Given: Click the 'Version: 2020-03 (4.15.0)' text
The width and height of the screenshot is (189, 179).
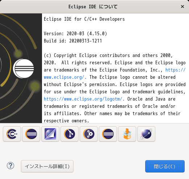Looking at the screenshot, I should [75, 34].
